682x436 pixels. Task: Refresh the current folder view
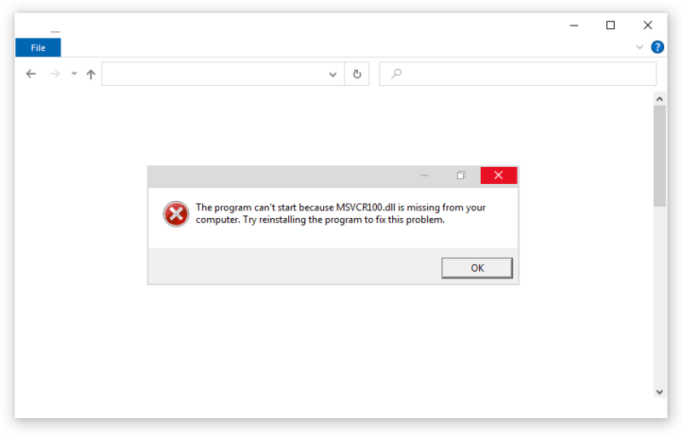[x=357, y=74]
